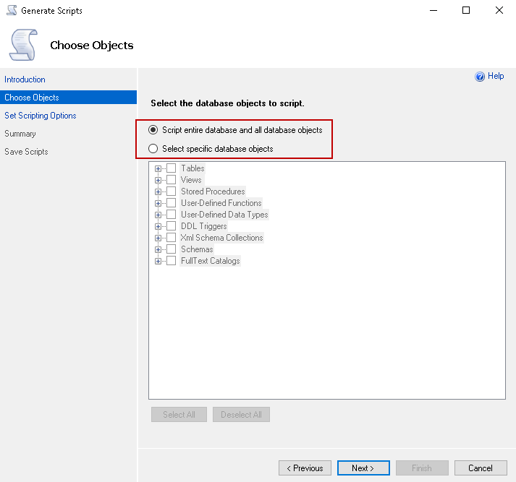This screenshot has height=482, width=516.
Task: Jump to Set Scripting Options page
Action: (x=40, y=116)
